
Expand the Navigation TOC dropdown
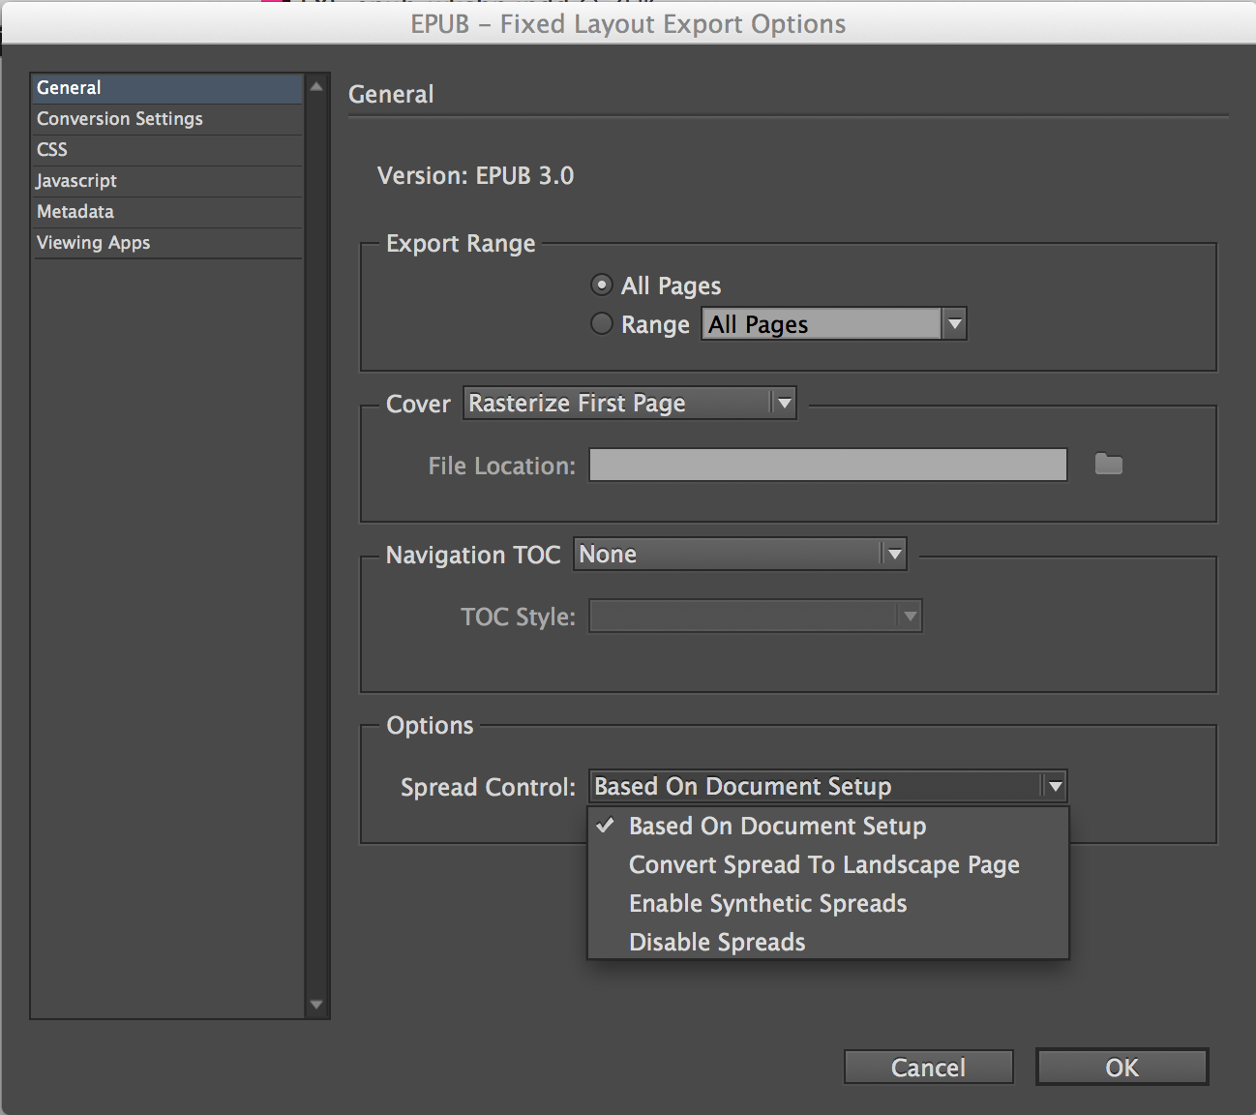894,555
